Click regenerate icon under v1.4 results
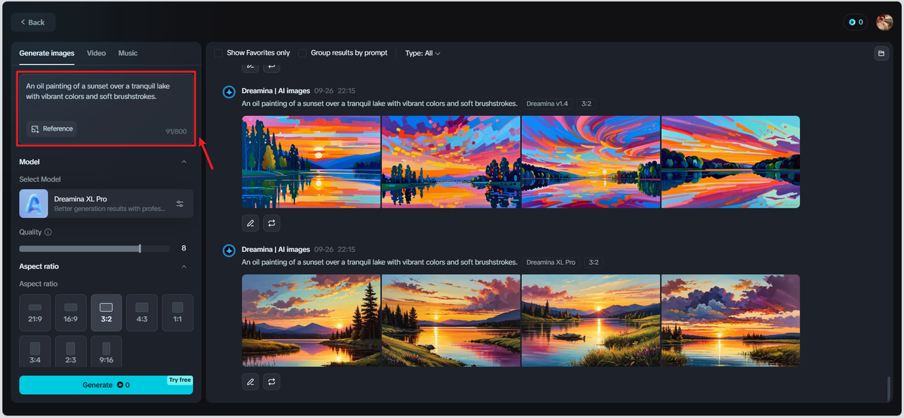 pos(272,223)
